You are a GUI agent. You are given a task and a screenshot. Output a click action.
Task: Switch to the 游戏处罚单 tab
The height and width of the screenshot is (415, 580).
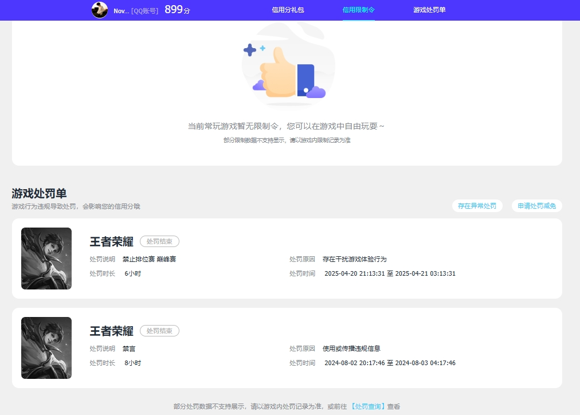(x=429, y=10)
